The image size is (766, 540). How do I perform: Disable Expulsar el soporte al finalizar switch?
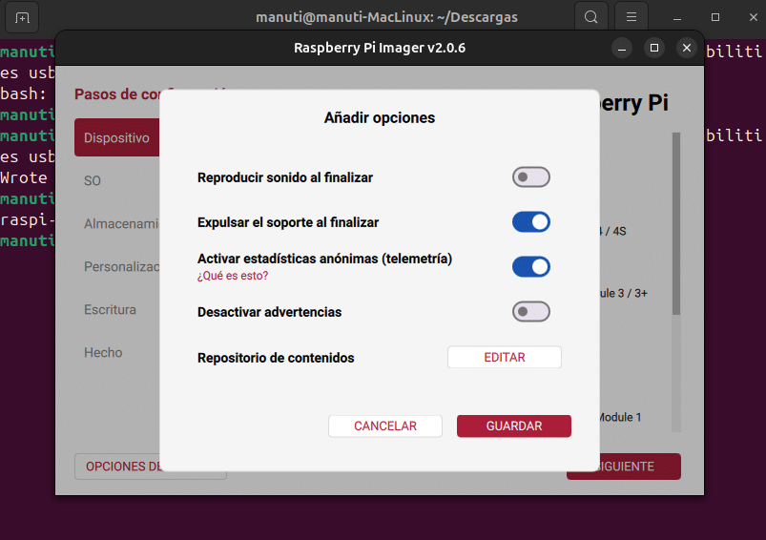[x=531, y=222]
